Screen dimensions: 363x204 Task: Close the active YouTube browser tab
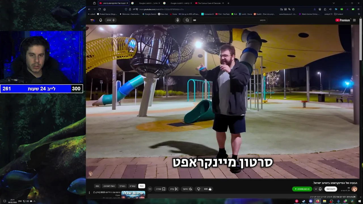coord(127,3)
